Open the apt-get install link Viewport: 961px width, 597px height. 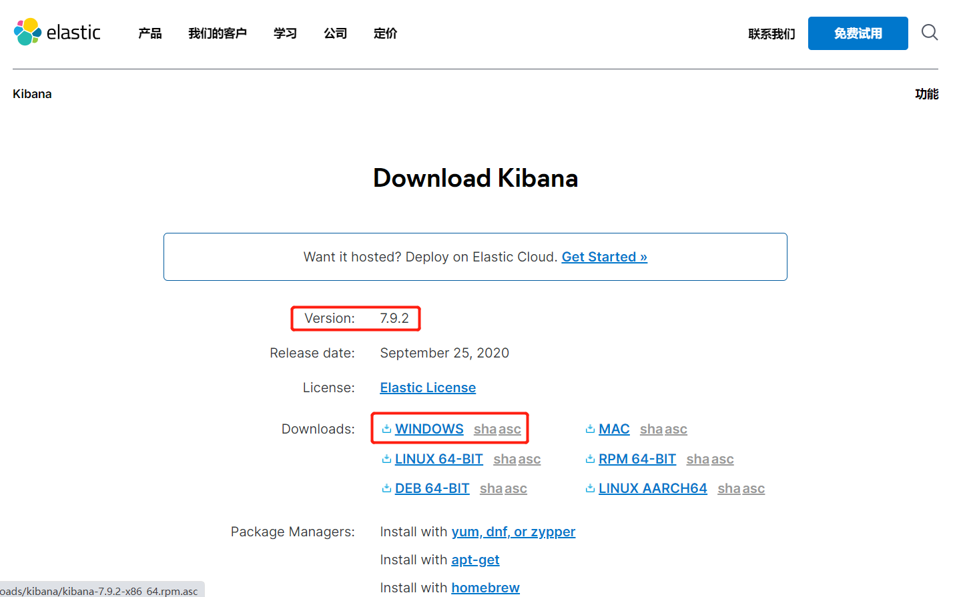pyautogui.click(x=475, y=560)
